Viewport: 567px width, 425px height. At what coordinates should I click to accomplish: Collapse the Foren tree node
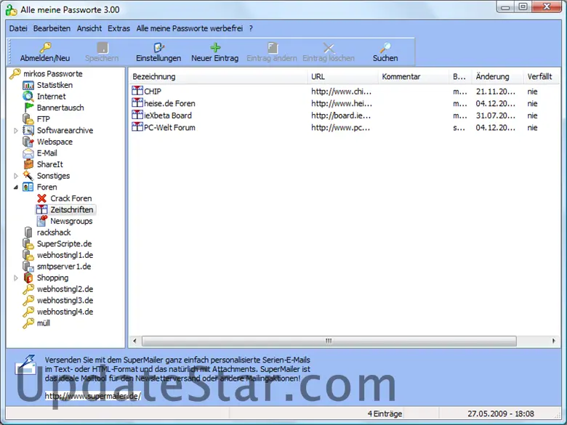click(16, 187)
